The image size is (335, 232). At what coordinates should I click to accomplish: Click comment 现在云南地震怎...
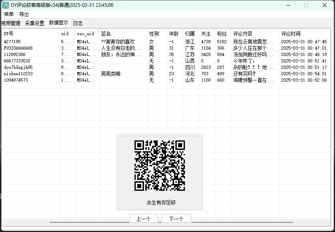coord(253,42)
